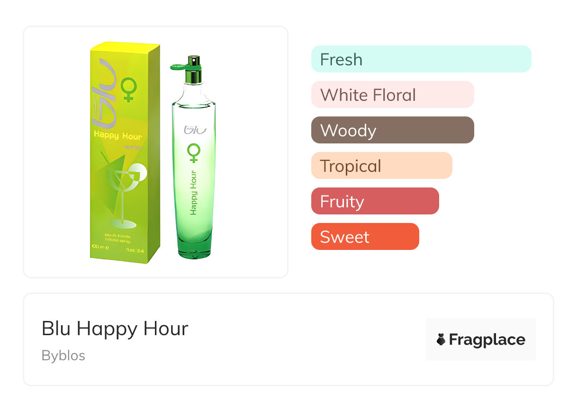
Task: Click the Fragplace wordmark text
Action: (487, 339)
